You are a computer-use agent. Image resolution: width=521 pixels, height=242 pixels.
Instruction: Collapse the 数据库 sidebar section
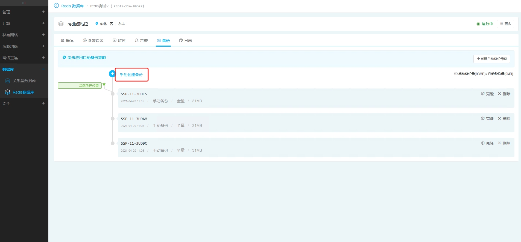click(43, 69)
